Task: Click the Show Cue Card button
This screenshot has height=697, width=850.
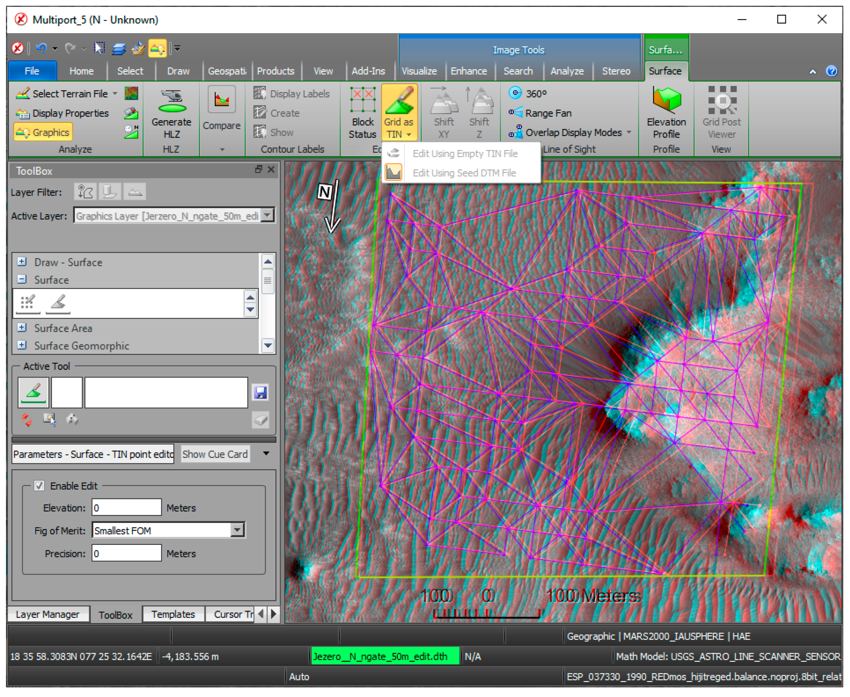Action: [x=215, y=454]
